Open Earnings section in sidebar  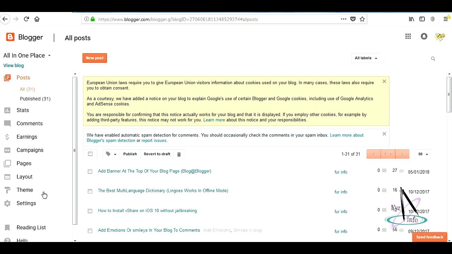click(27, 137)
